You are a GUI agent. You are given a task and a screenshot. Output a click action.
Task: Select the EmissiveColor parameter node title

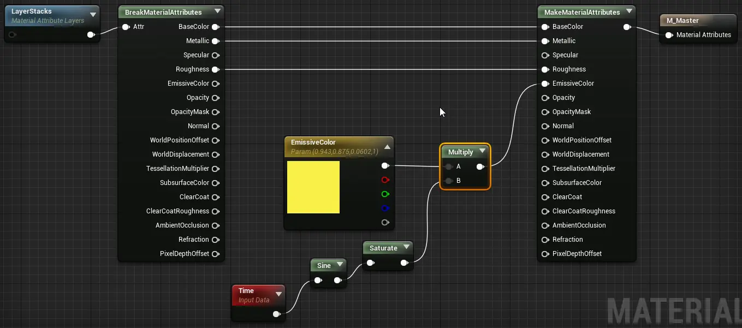(x=313, y=142)
